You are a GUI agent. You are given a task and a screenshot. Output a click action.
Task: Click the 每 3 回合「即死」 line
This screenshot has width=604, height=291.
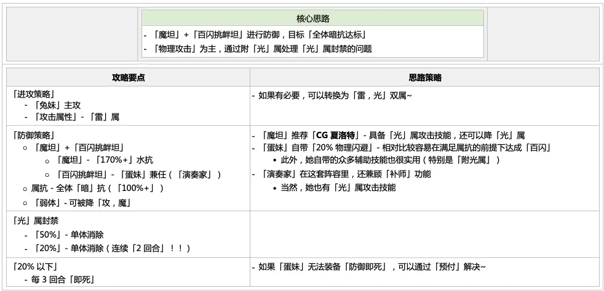pyautogui.click(x=59, y=280)
